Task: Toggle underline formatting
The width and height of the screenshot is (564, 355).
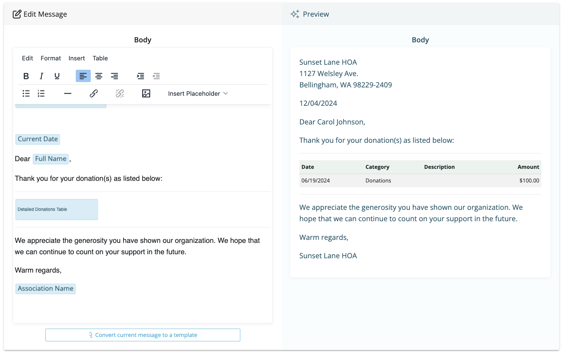Action: tap(57, 76)
